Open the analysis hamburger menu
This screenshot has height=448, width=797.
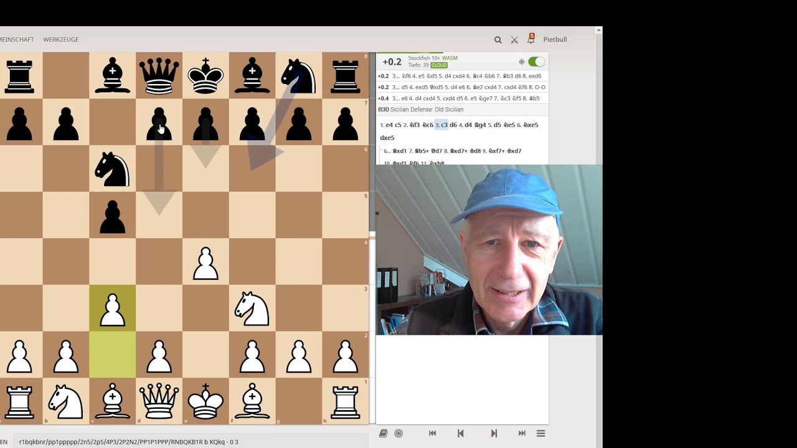click(541, 434)
